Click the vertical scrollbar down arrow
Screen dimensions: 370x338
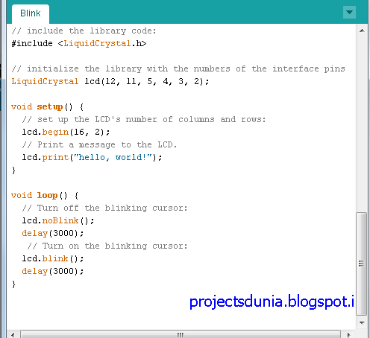(x=362, y=322)
